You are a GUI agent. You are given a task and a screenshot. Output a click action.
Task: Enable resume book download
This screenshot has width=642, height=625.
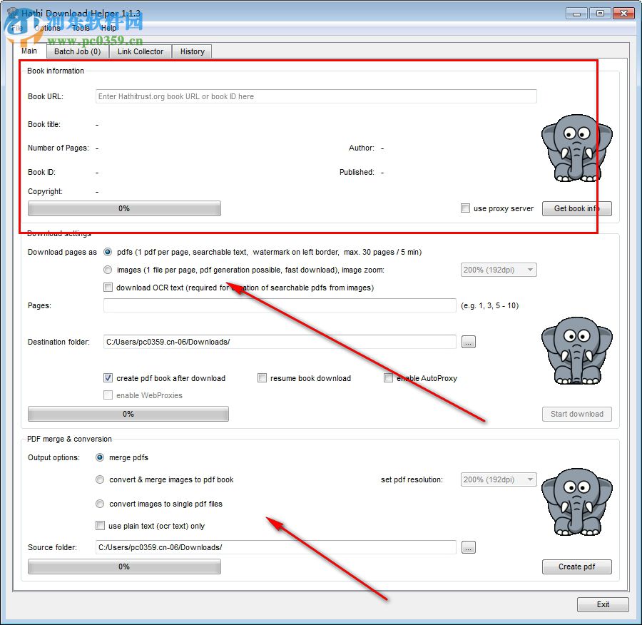tap(263, 378)
